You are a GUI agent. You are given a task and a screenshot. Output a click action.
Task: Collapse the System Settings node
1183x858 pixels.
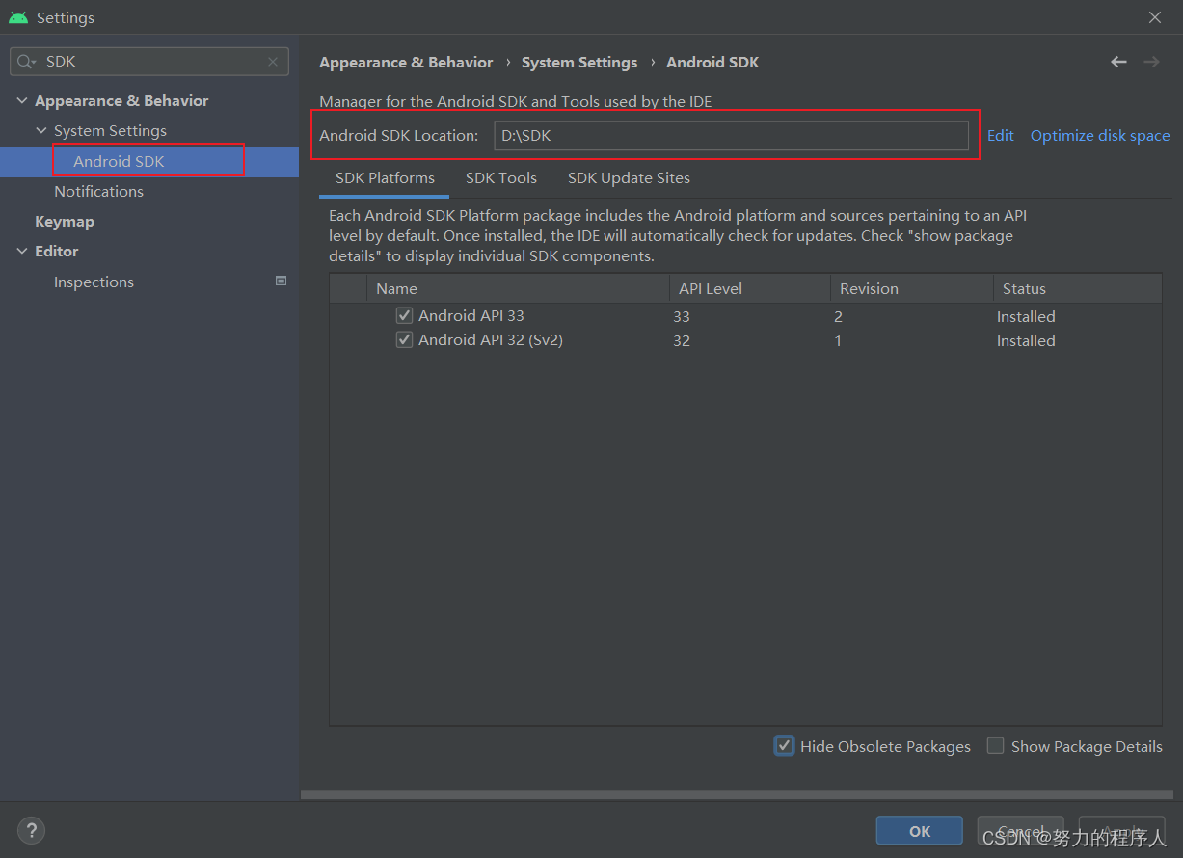(41, 131)
